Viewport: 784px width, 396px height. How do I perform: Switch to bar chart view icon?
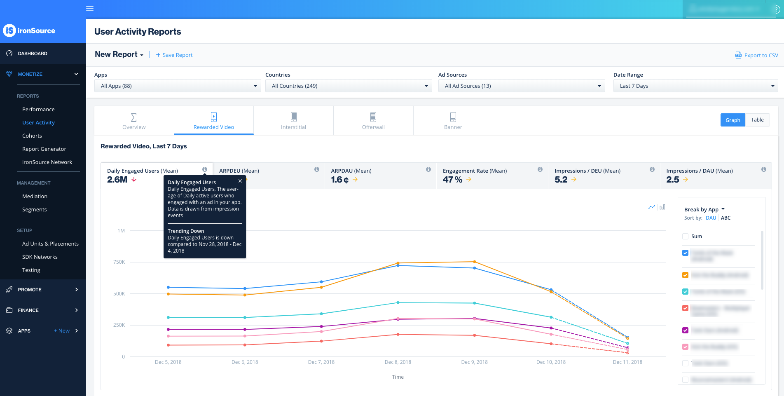tap(662, 207)
